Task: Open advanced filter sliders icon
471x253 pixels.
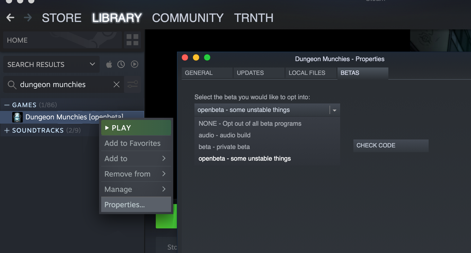Action: tap(132, 84)
